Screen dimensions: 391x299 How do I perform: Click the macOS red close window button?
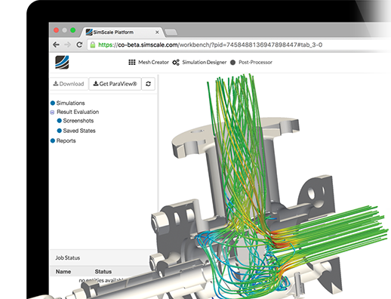coord(56,30)
